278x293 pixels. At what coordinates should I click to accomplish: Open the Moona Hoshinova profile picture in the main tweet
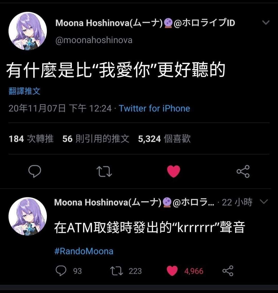[x=28, y=31]
